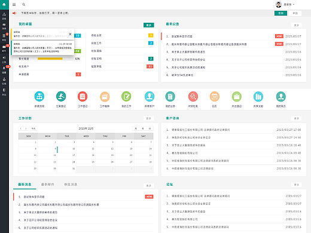Screen dimensions: 311x233
Task: Click the today button beside calendar arrows
Action: coord(33,128)
